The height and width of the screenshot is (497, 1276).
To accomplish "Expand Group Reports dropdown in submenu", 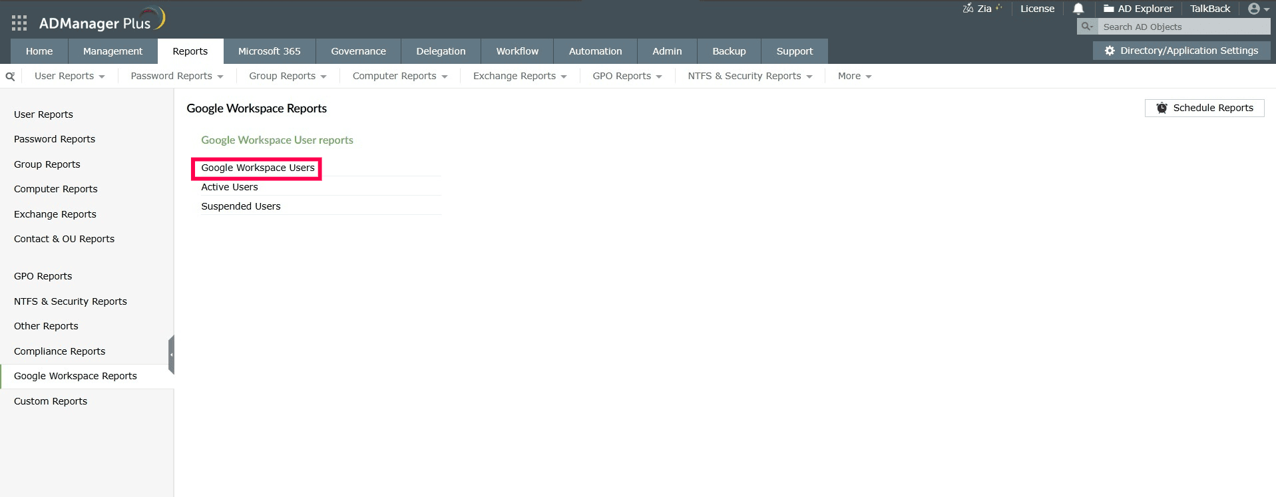I will (x=288, y=76).
